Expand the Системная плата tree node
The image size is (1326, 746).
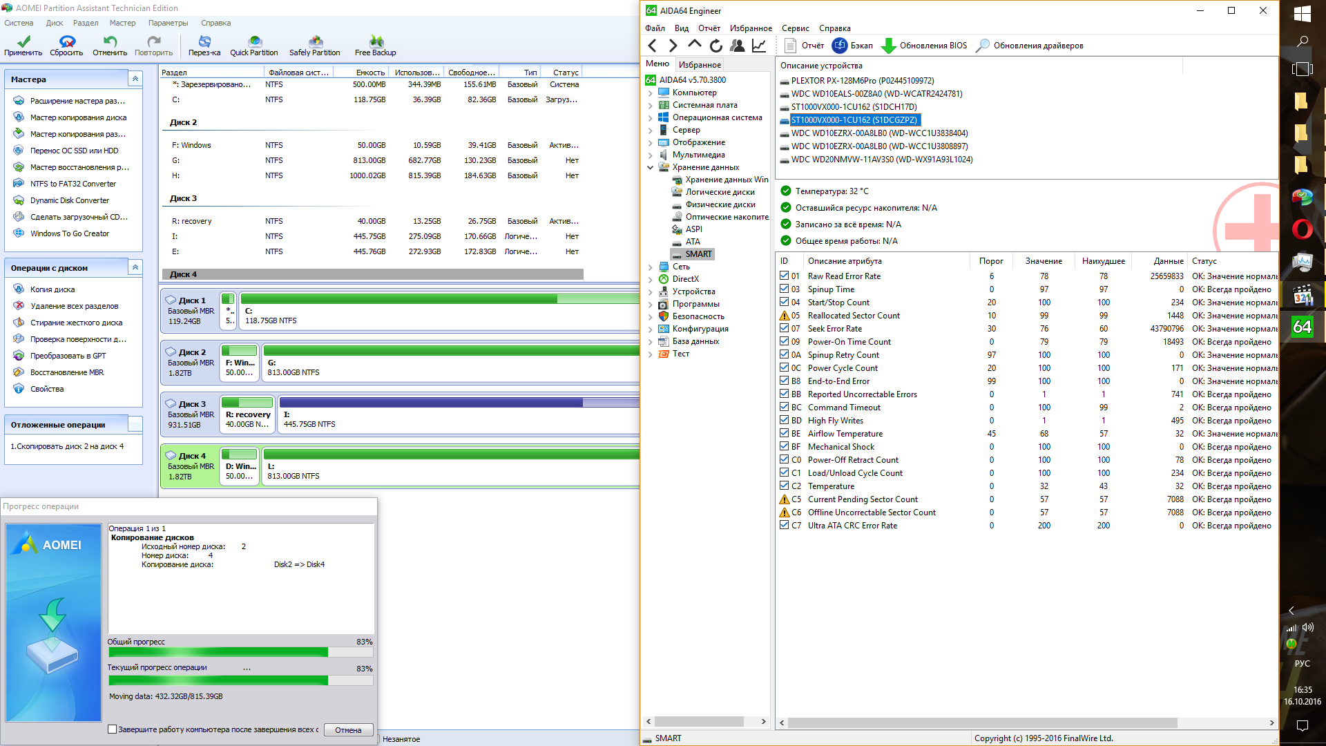pyautogui.click(x=650, y=106)
